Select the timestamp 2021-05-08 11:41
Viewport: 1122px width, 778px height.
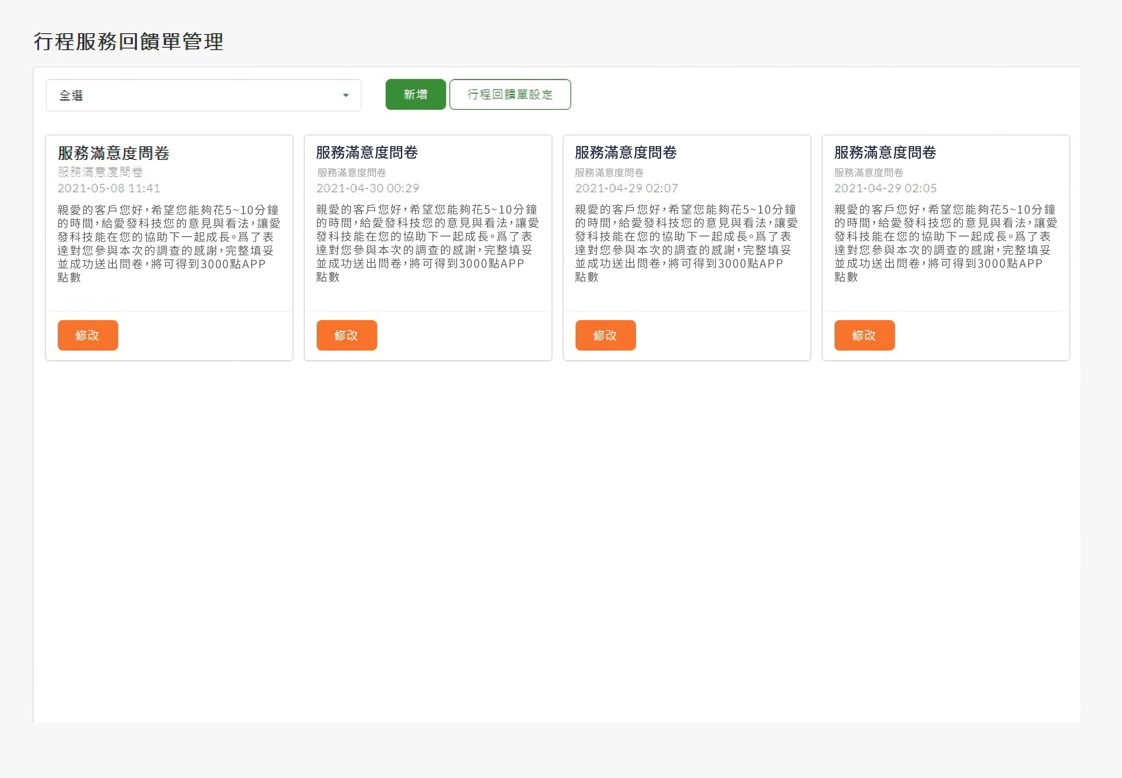coord(109,188)
